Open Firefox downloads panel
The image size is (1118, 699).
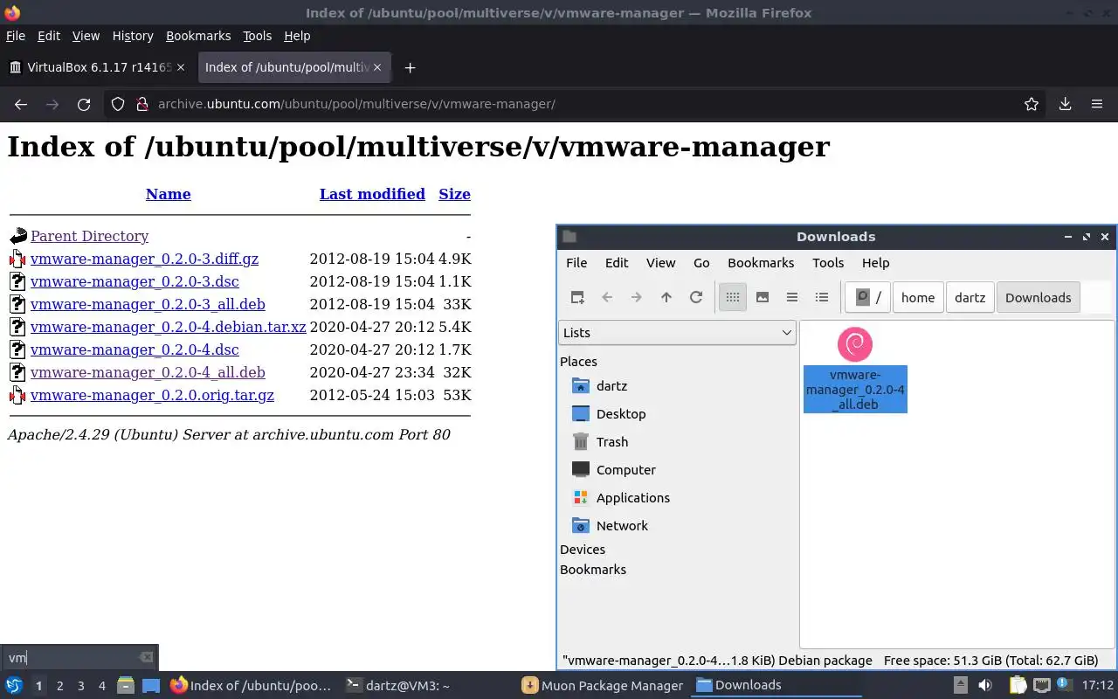pos(1065,104)
